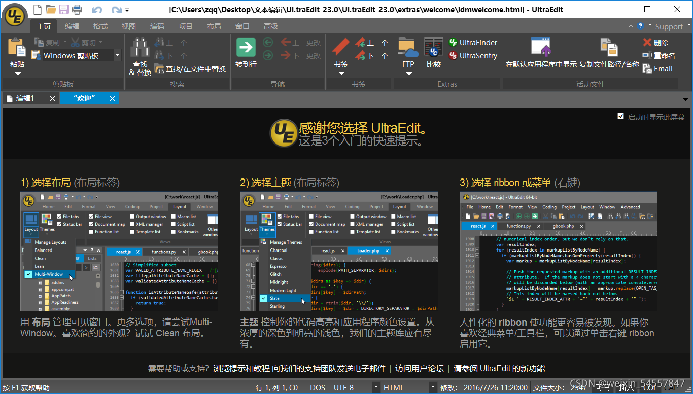Launch UltraSentry from Extras
This screenshot has height=394, width=693.
[x=473, y=56]
